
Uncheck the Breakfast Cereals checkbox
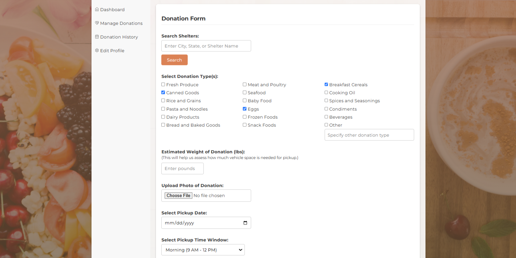326,84
